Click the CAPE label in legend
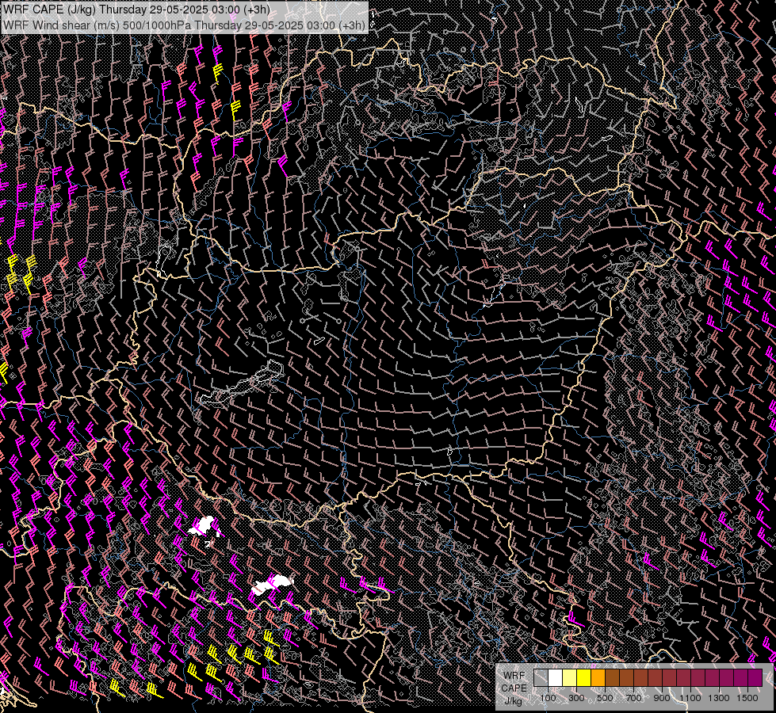 click(514, 688)
